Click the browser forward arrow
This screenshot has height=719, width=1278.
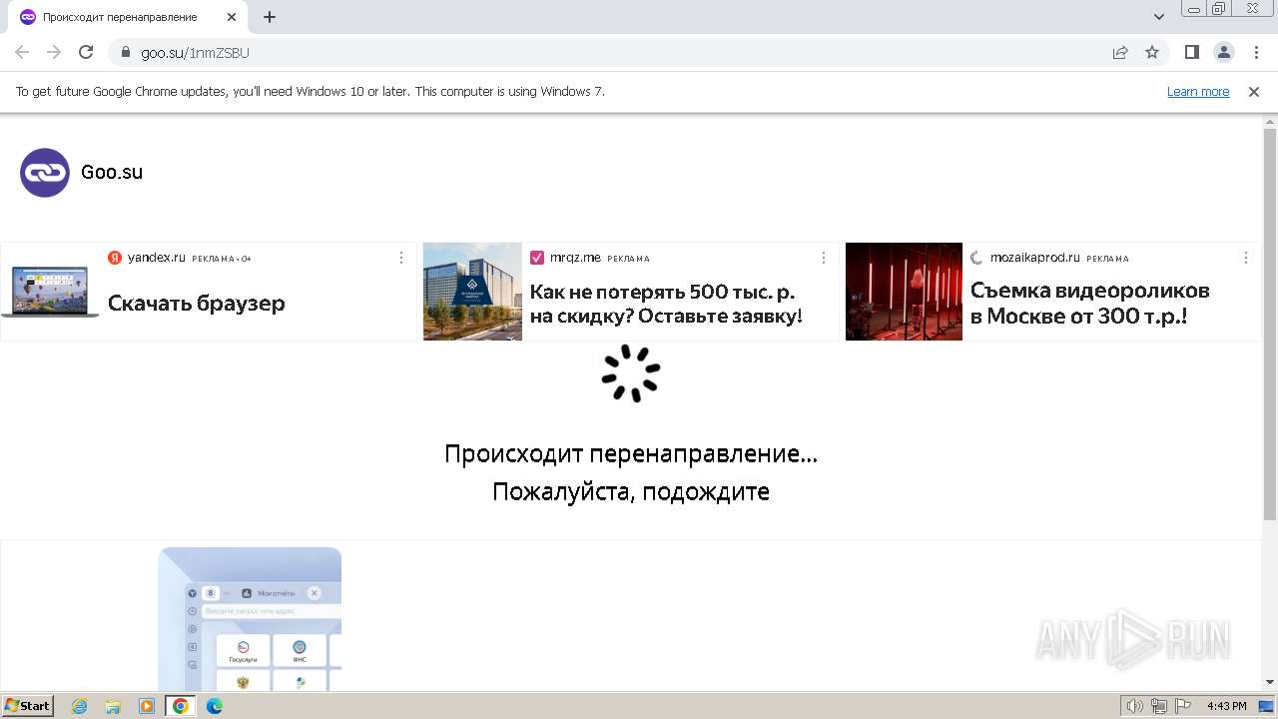pos(54,52)
